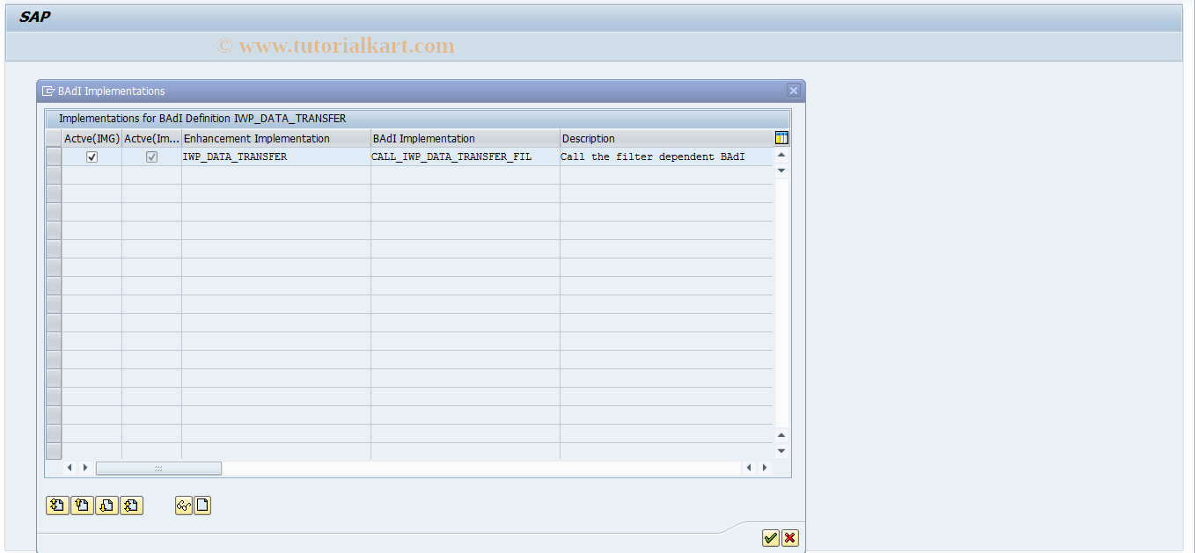Confirm with the green checkmark button
Image resolution: width=1195 pixels, height=553 pixels.
click(771, 538)
